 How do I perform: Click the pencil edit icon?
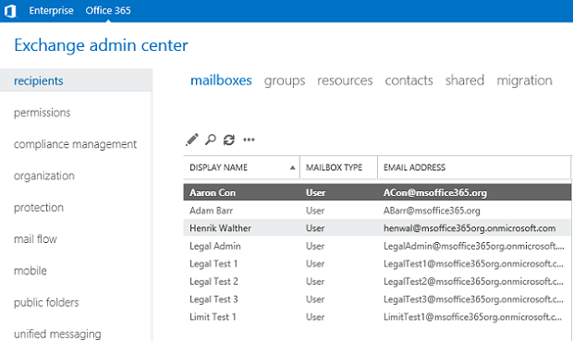coord(192,140)
